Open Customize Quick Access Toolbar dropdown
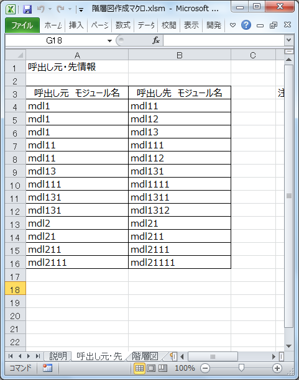The width and height of the screenshot is (299, 380). point(81,10)
